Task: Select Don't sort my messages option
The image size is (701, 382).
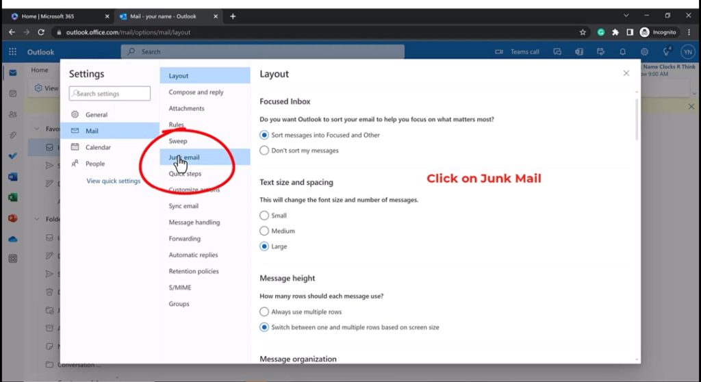Action: tap(264, 151)
